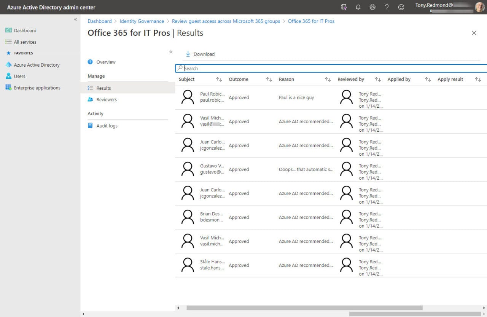Open All services in sidebar
The width and height of the screenshot is (487, 317).
pos(25,42)
